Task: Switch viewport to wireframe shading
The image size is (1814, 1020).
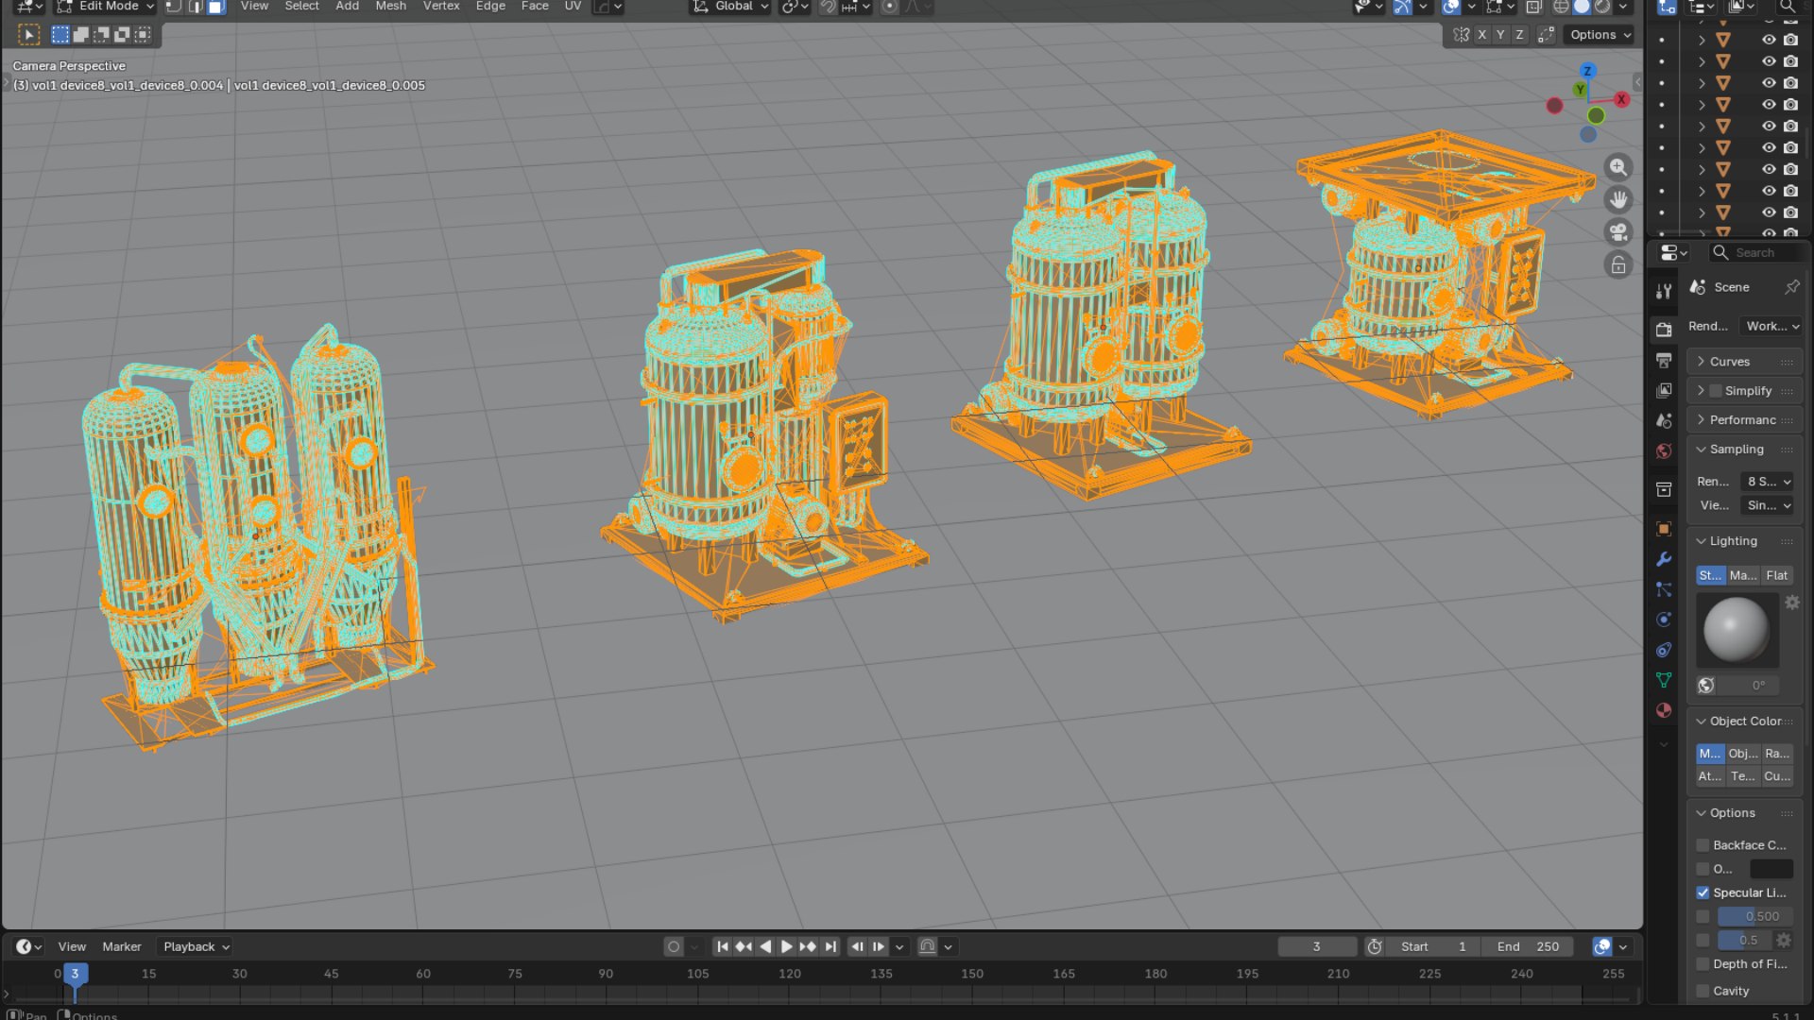Action: click(x=1561, y=7)
